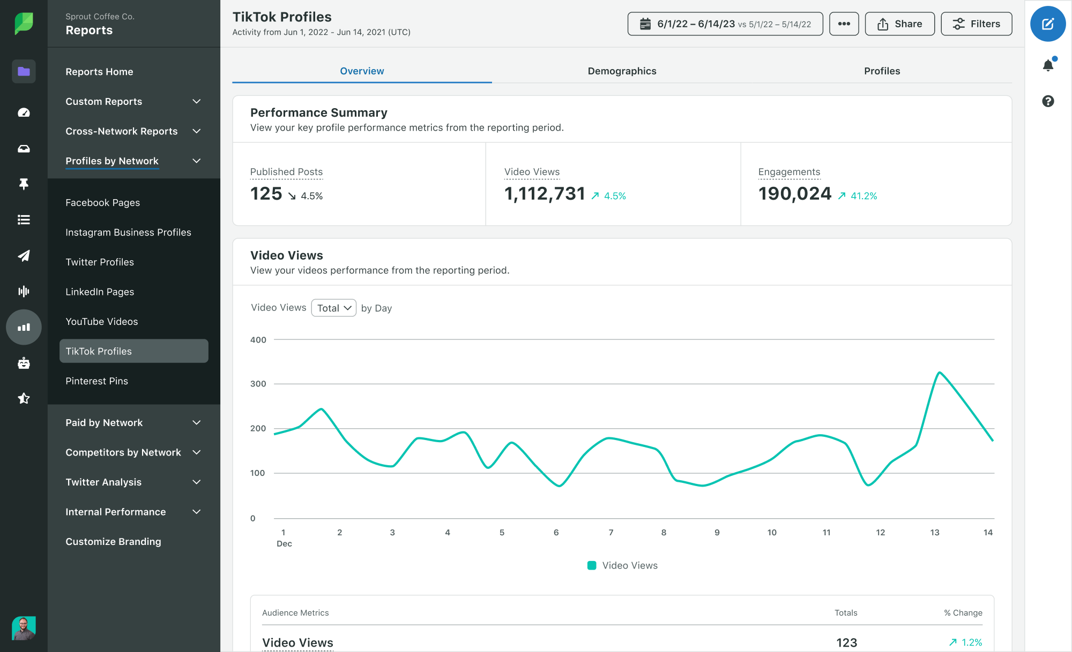1072x652 pixels.
Task: Click the Published Posts metric link
Action: tap(286, 171)
